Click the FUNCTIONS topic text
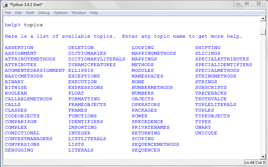 (x=82, y=116)
